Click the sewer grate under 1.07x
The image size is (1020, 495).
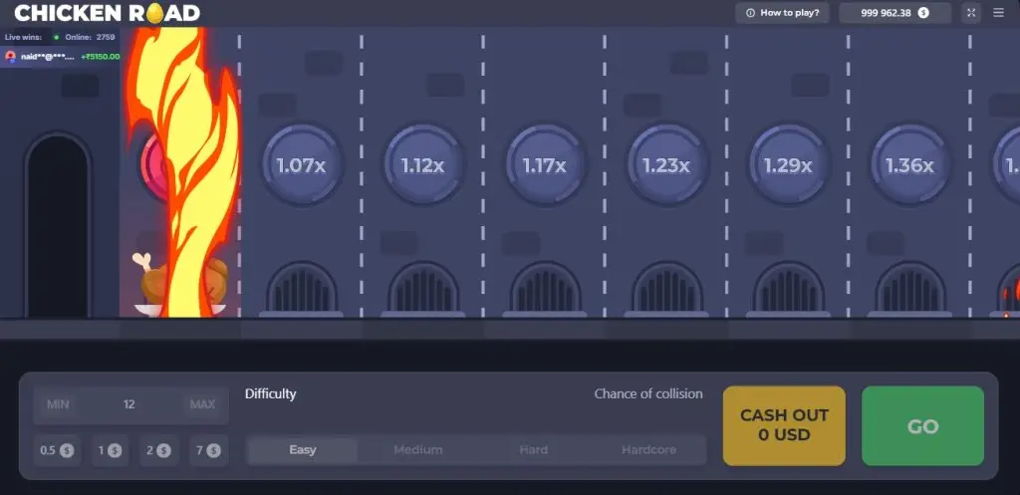click(302, 289)
